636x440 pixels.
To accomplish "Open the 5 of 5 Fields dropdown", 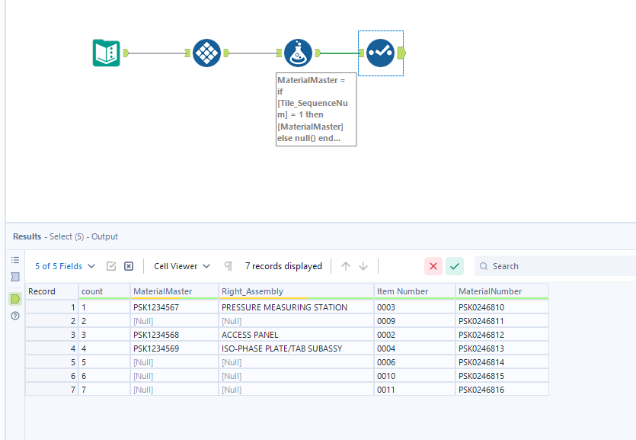I will point(65,266).
